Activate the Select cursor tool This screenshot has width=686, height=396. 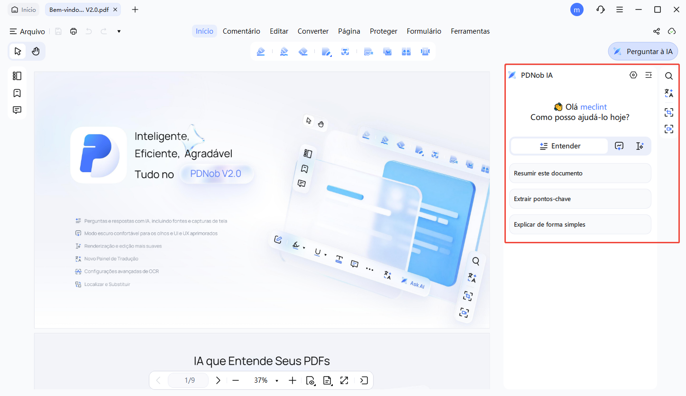click(17, 51)
